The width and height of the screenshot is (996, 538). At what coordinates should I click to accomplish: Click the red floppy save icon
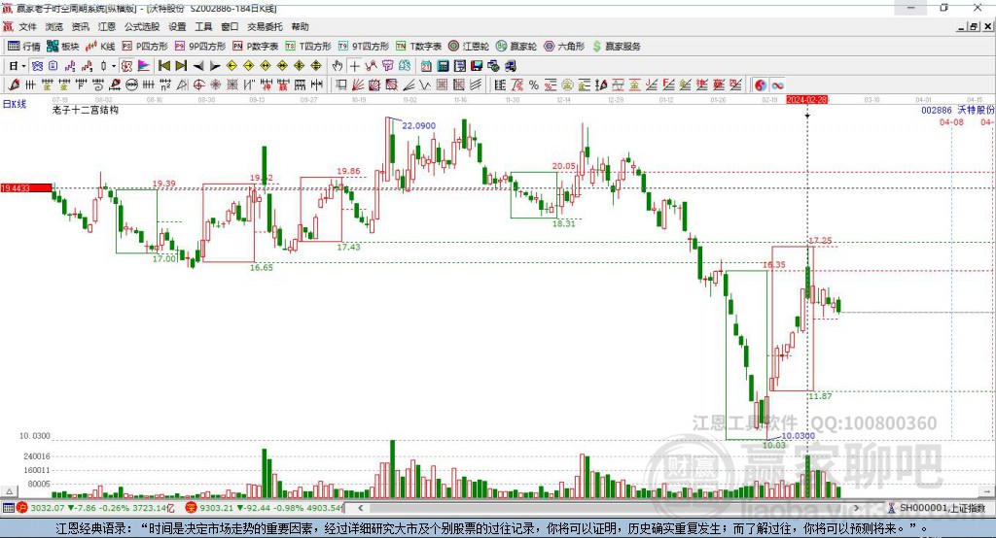point(477,66)
